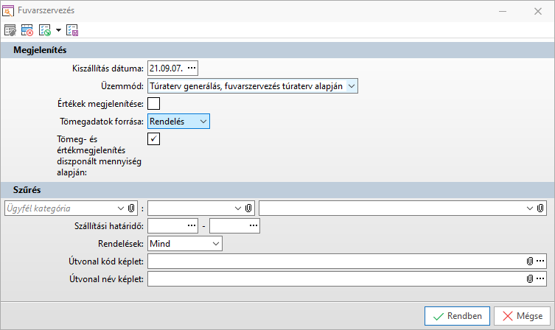Click paperclip icon in Útvonal kód képlet field
The height and width of the screenshot is (330, 555).
(529, 261)
